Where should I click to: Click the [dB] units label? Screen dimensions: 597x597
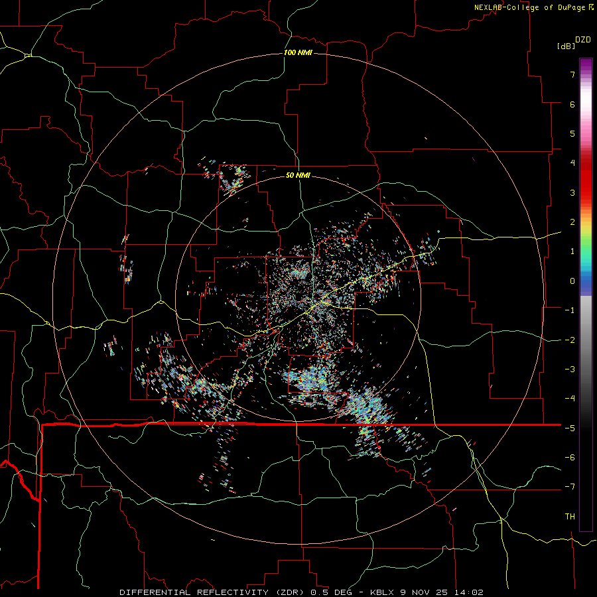pyautogui.click(x=566, y=46)
